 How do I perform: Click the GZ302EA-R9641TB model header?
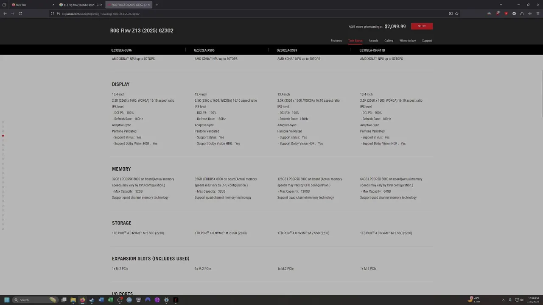[372, 50]
